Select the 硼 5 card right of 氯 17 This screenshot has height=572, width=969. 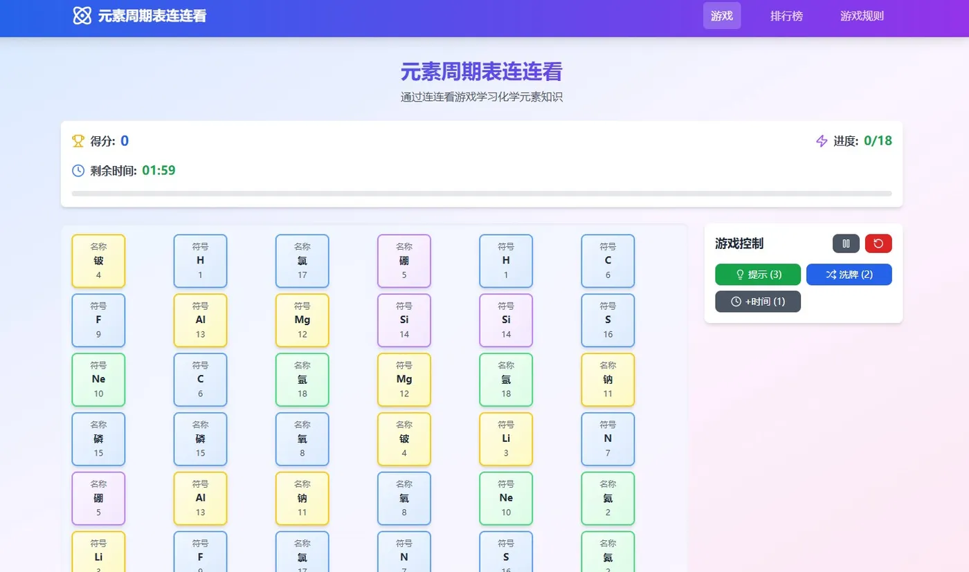(404, 261)
